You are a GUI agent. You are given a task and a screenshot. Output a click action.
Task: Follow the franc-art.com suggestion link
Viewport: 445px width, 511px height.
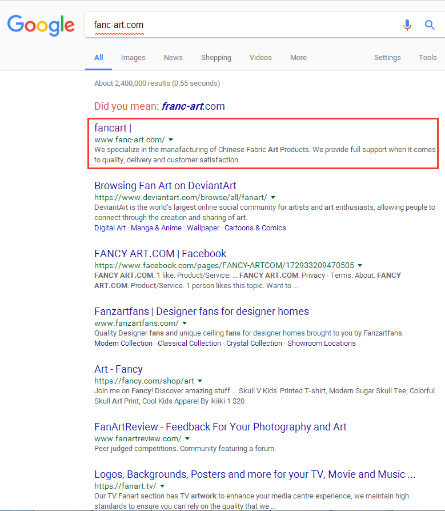click(x=193, y=106)
